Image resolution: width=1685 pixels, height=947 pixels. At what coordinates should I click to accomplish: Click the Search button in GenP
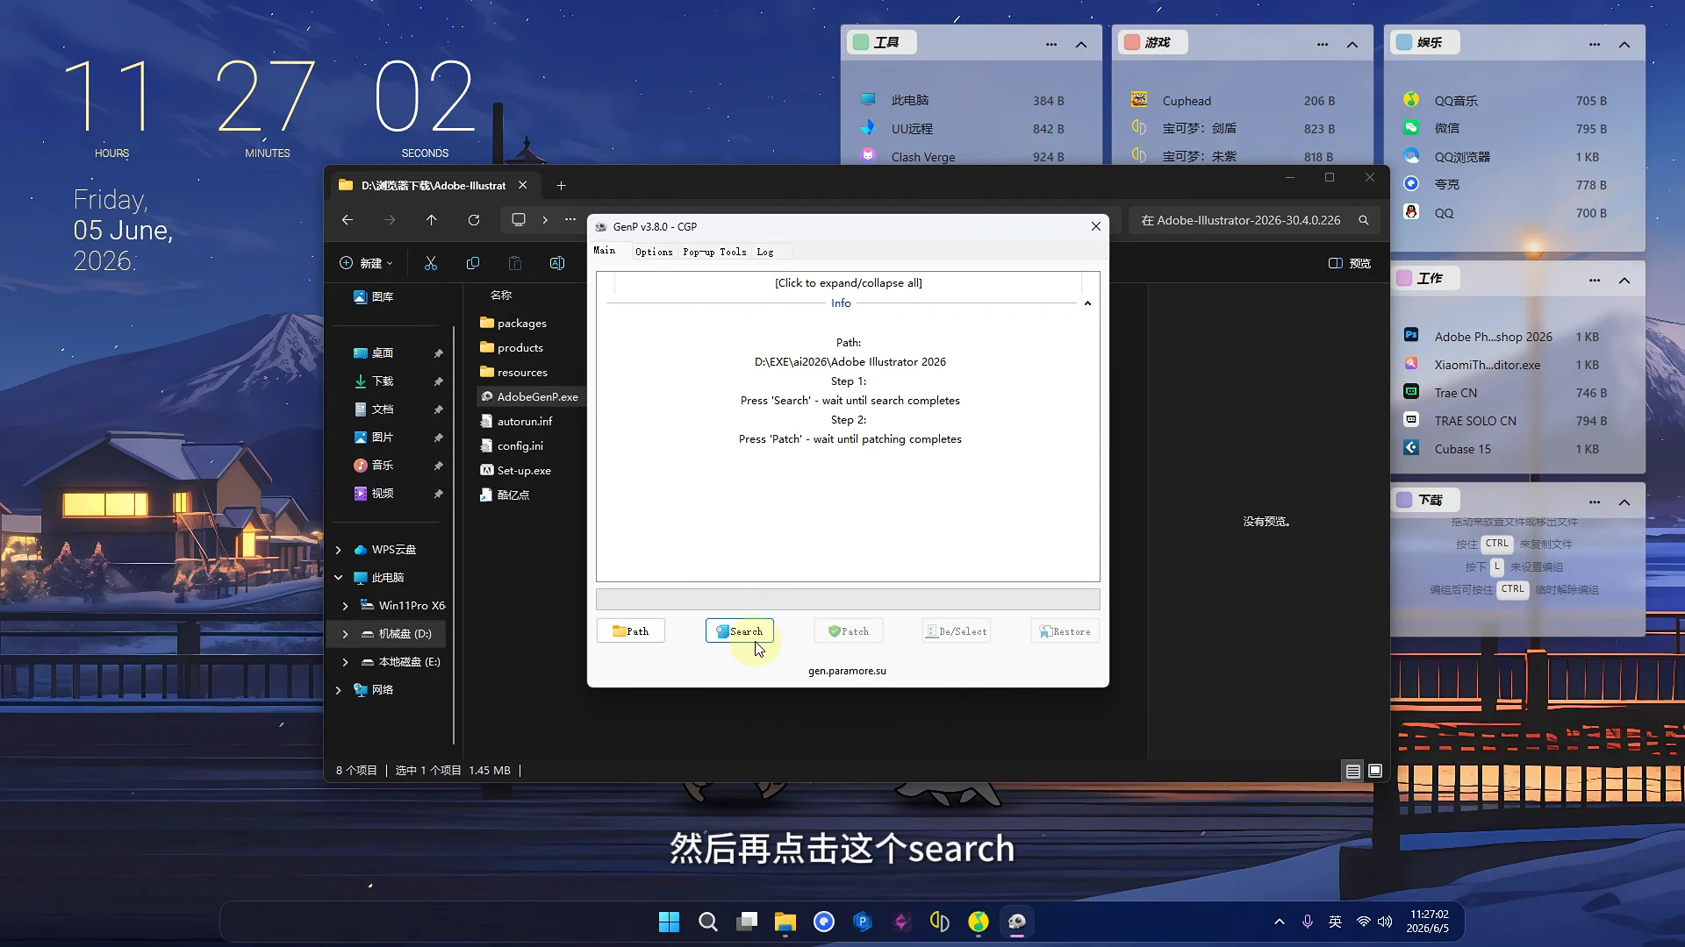(x=739, y=631)
